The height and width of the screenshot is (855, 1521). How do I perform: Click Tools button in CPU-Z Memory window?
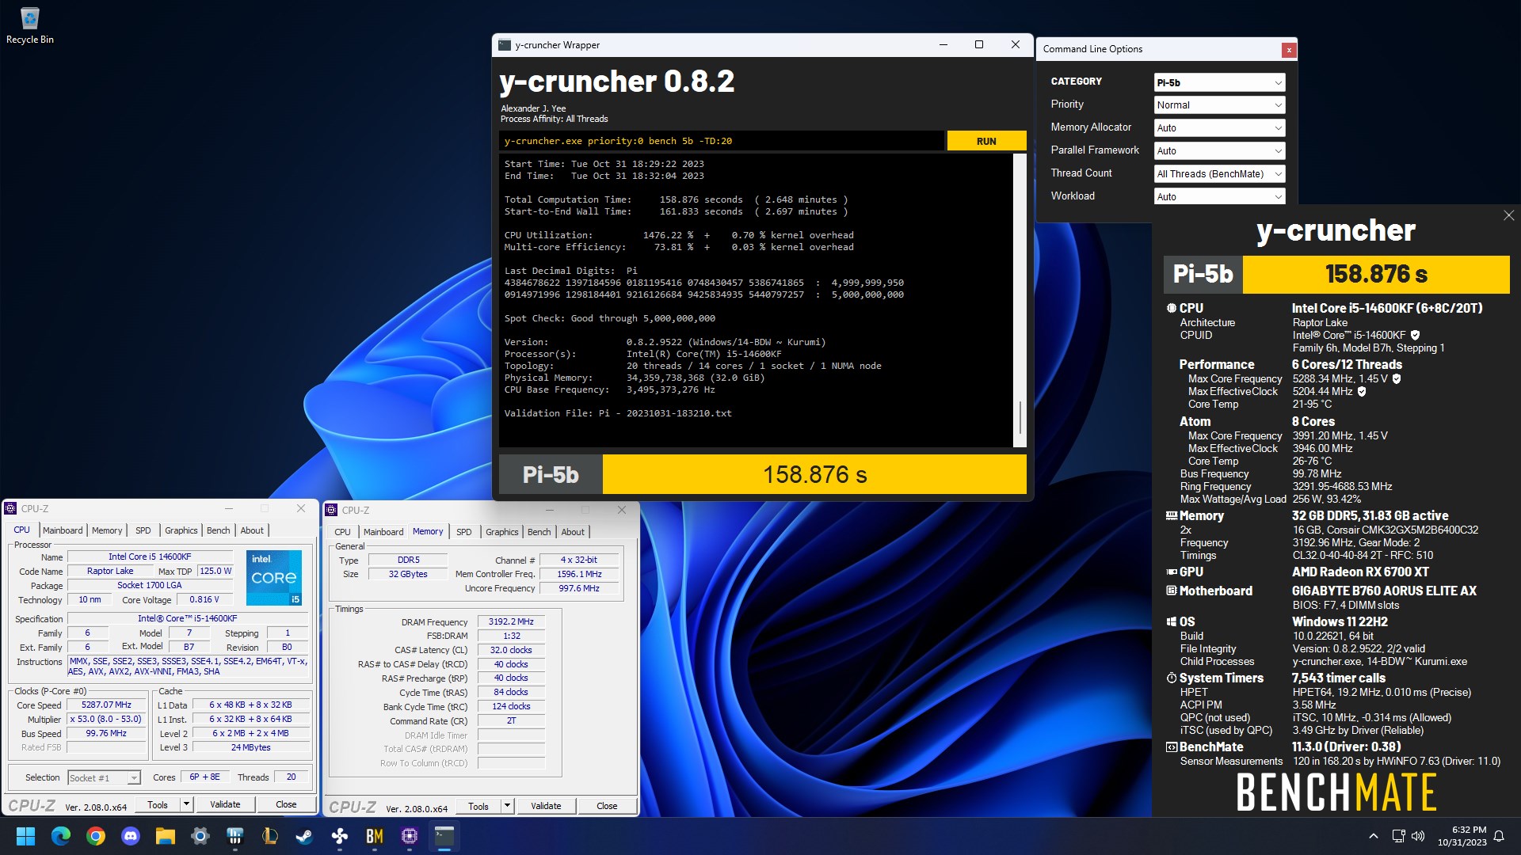coord(478,807)
